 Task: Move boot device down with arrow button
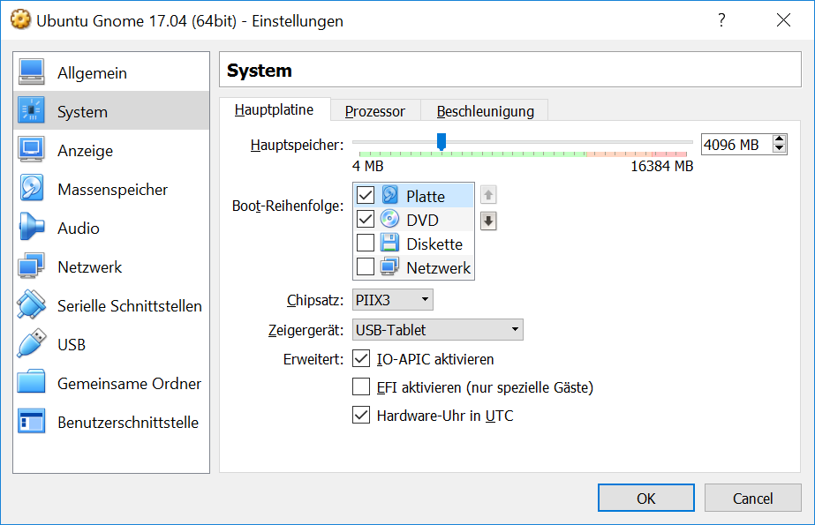coord(488,221)
